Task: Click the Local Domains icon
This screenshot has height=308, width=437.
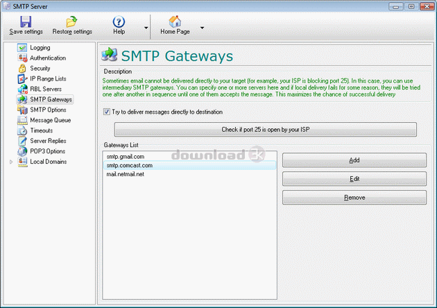Action: tap(22, 162)
